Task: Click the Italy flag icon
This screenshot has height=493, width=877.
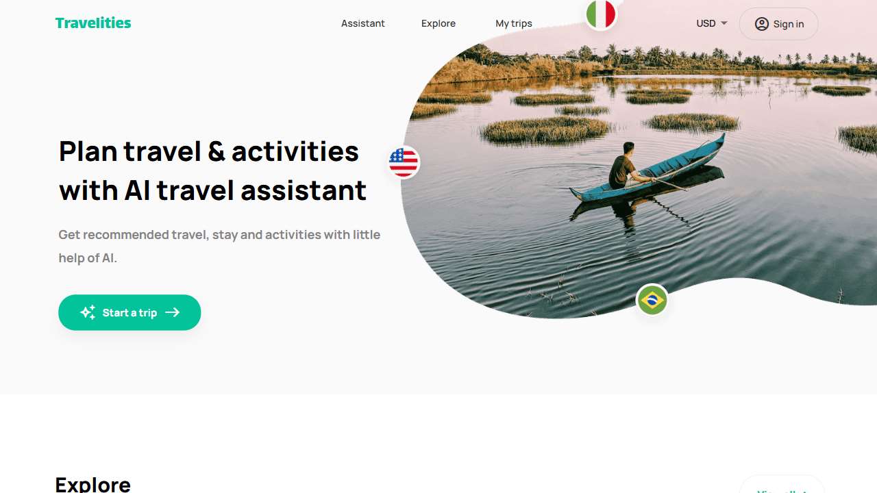Action: 601,14
